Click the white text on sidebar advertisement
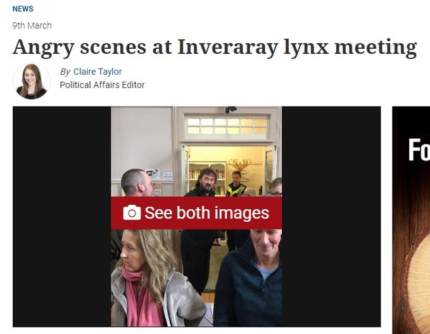The height and width of the screenshot is (334, 430). coord(419,150)
